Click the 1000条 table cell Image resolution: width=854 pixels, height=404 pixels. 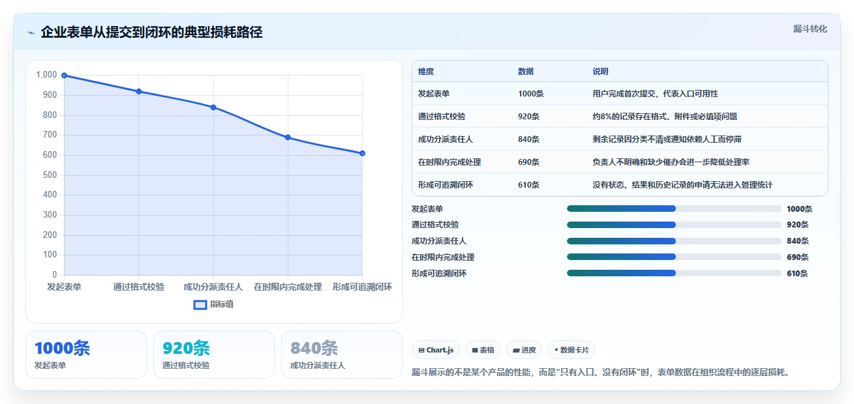coord(530,94)
